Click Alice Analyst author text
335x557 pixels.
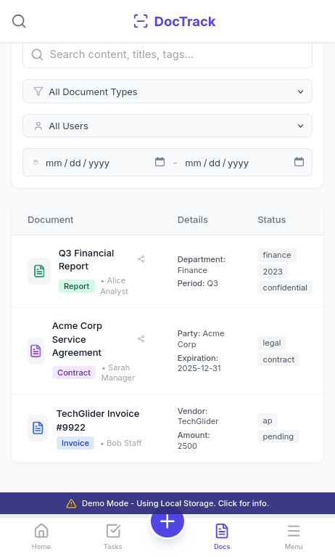pyautogui.click(x=114, y=286)
